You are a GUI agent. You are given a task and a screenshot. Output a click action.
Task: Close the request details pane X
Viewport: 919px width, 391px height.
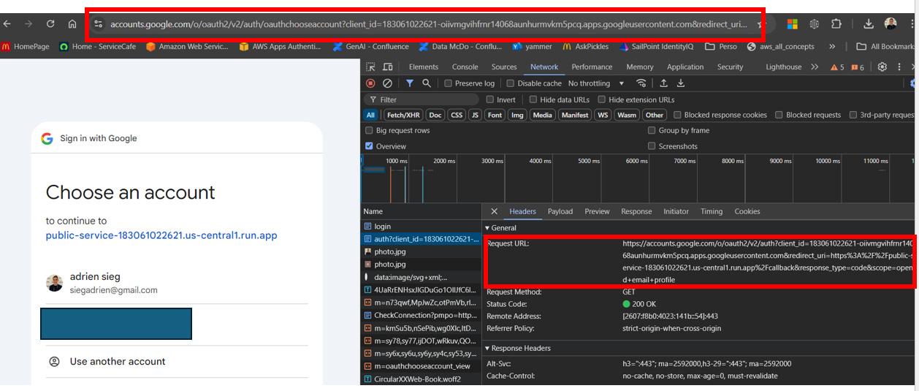click(x=495, y=211)
